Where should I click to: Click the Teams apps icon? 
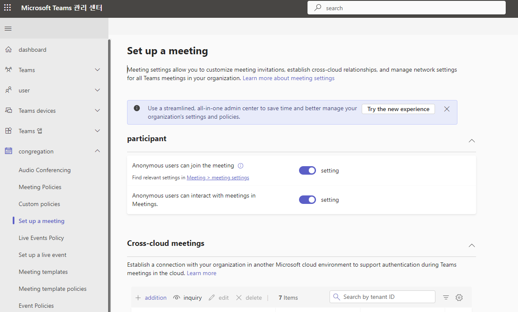(8, 131)
